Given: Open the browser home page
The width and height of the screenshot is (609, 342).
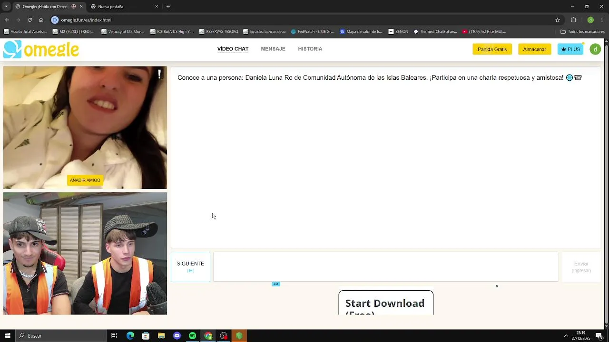Looking at the screenshot, I should (41, 20).
